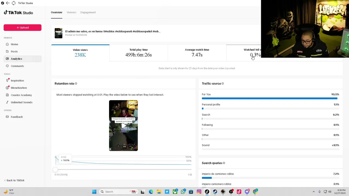Play the retention rate video preview

[123, 125]
